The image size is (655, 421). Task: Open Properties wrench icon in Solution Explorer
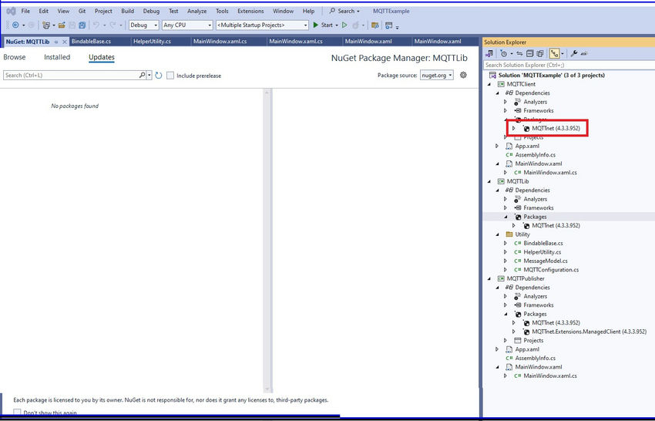[574, 53]
